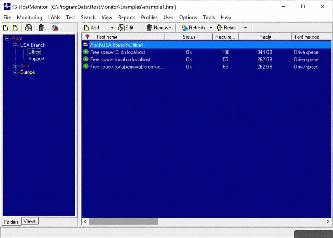Viewport: 333px width, 238px height.
Task: Sort by Test method column header
Action: (311, 37)
